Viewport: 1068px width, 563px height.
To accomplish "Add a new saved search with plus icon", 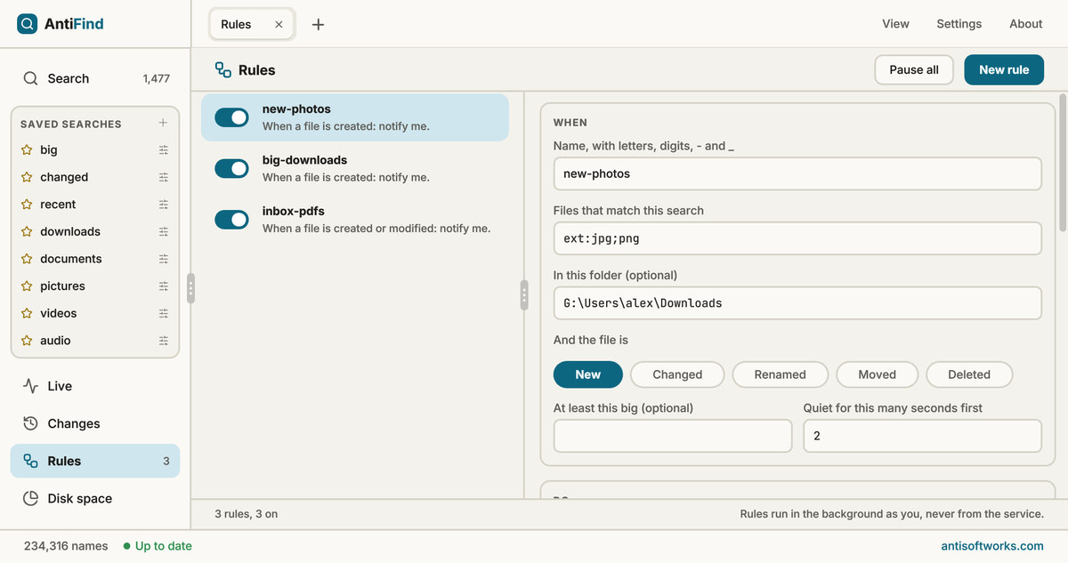I will 163,123.
